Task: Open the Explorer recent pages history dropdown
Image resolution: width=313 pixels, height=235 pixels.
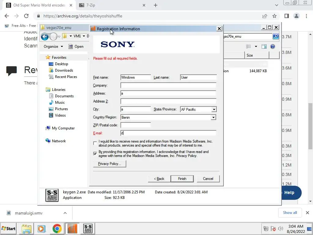Action: point(59,37)
